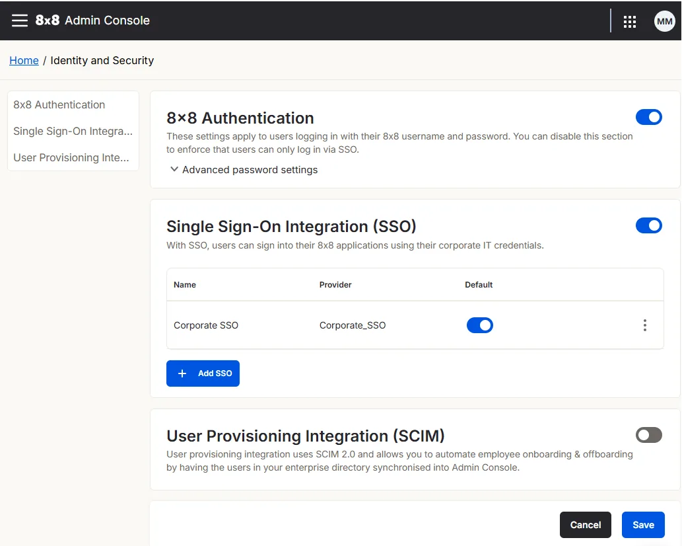Viewport: 682px width, 546px height.
Task: Select Single Sign-On Integration sidebar item
Action: tap(73, 131)
